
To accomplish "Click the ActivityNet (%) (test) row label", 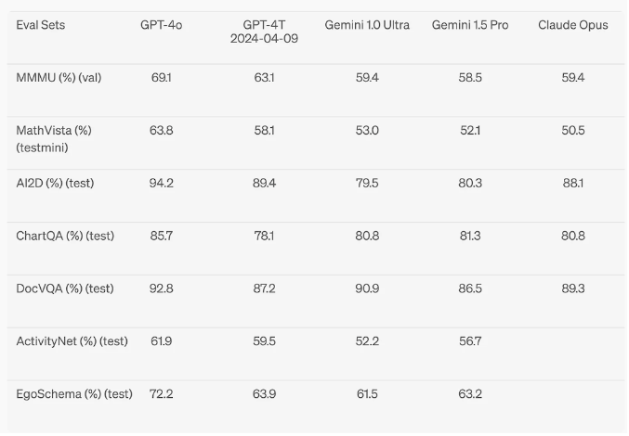I will pyautogui.click(x=72, y=341).
